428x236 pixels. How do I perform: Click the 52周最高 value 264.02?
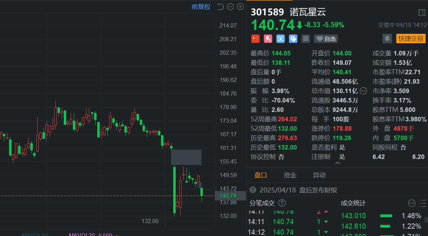pos(288,119)
